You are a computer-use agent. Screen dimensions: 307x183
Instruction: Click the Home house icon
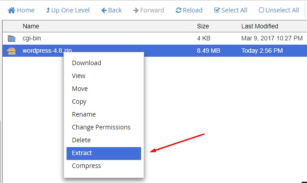[x=12, y=10]
